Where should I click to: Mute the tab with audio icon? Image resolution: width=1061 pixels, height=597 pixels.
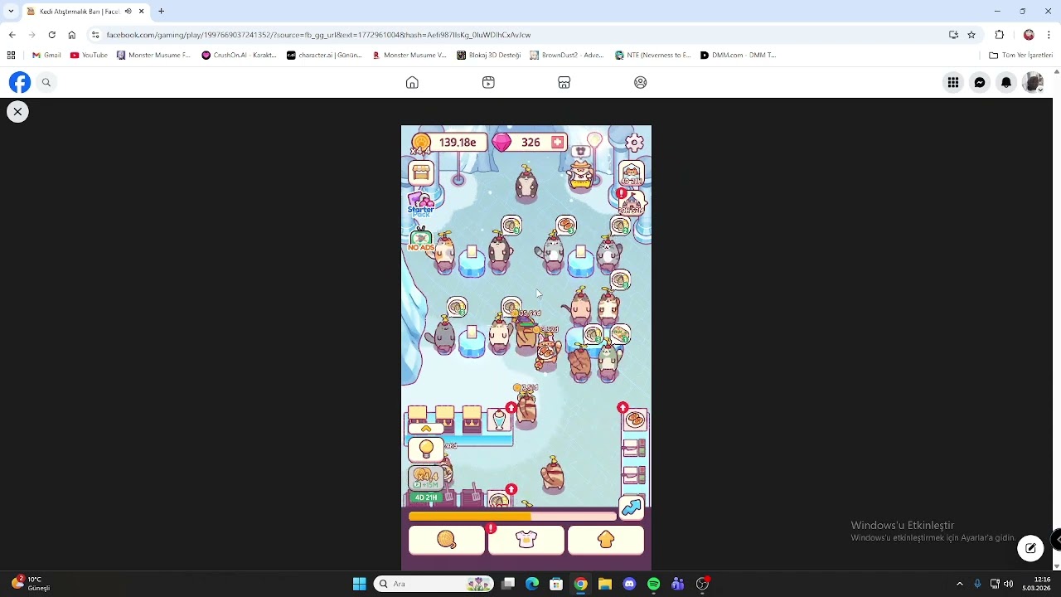[128, 12]
